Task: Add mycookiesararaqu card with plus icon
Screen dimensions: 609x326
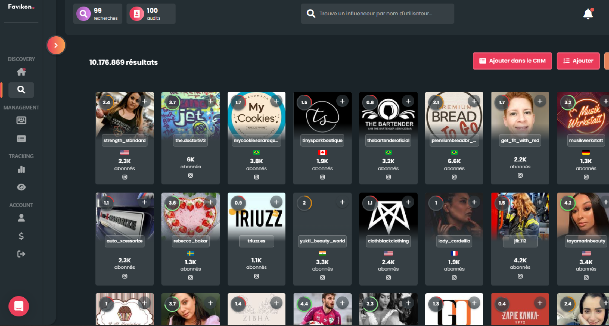Action: point(276,101)
